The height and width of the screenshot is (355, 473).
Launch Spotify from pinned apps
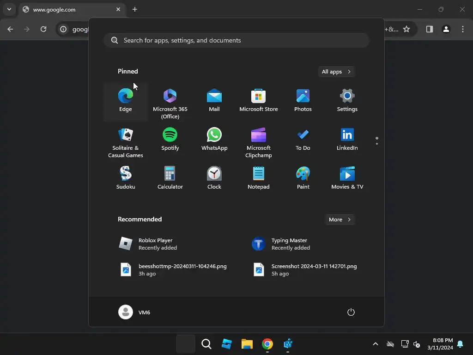coord(170,141)
